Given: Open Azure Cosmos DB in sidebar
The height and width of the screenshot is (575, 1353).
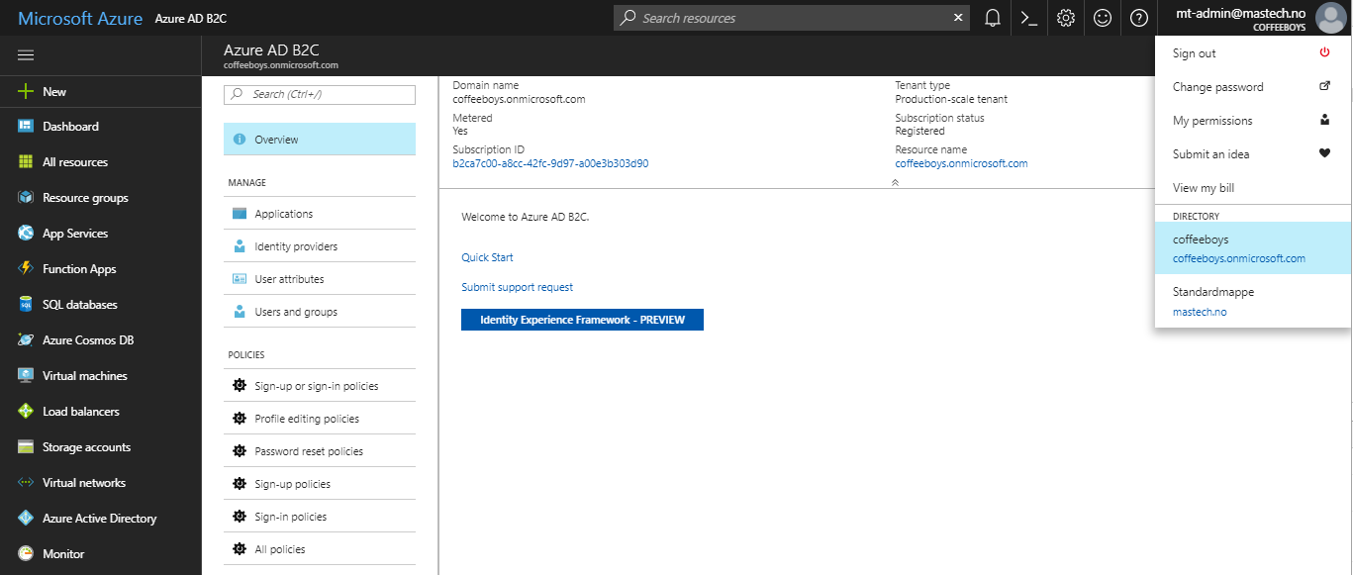Looking at the screenshot, I should (87, 340).
